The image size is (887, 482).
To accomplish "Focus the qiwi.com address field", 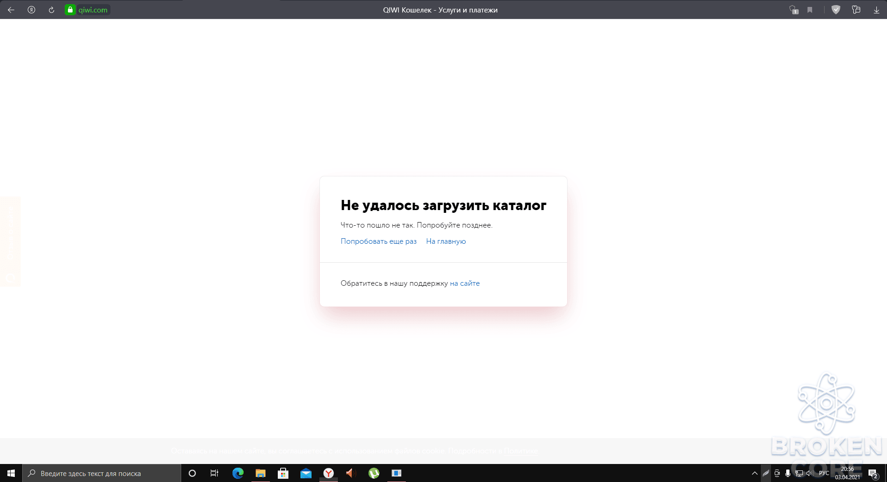I will click(93, 10).
